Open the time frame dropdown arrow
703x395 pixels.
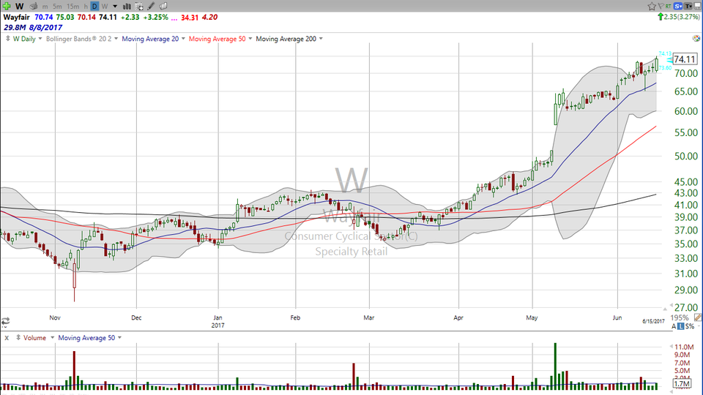115,7
